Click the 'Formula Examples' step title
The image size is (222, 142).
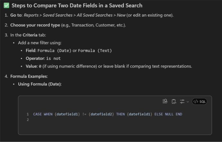(29, 76)
